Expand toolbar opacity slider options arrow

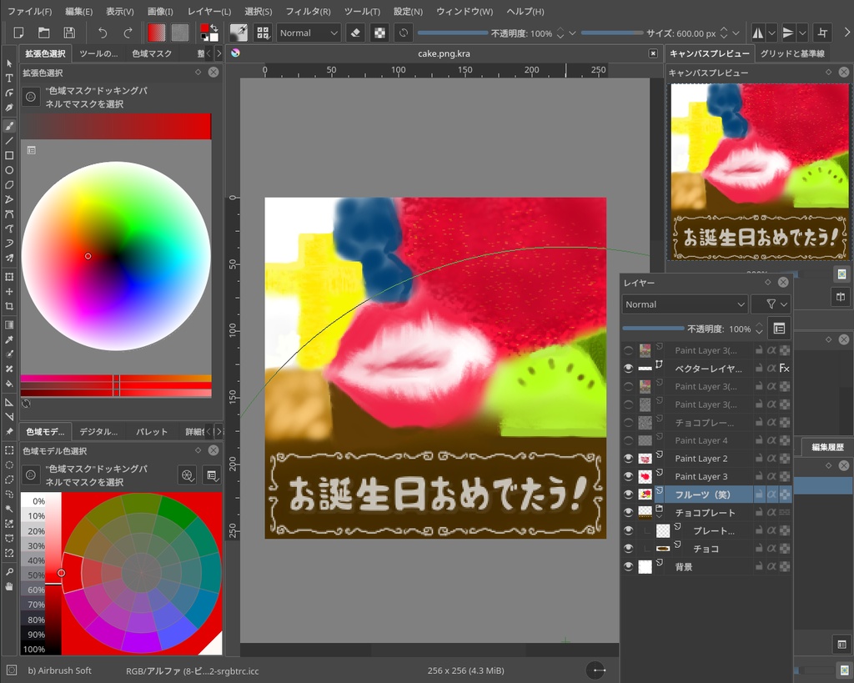[x=572, y=33]
